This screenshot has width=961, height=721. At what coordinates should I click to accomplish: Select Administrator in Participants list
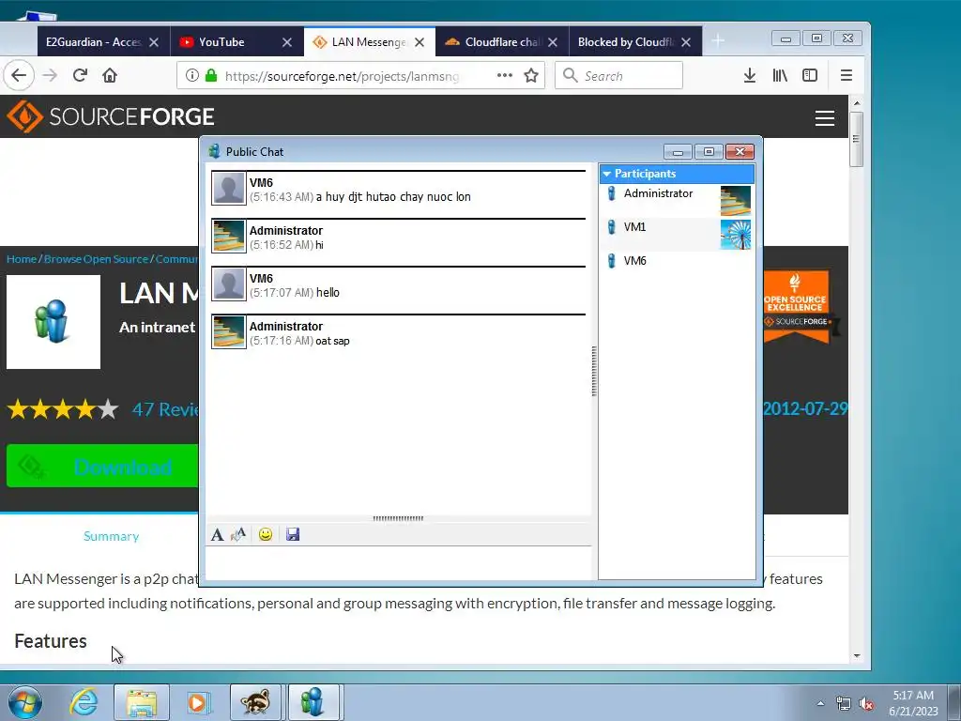pyautogui.click(x=677, y=200)
